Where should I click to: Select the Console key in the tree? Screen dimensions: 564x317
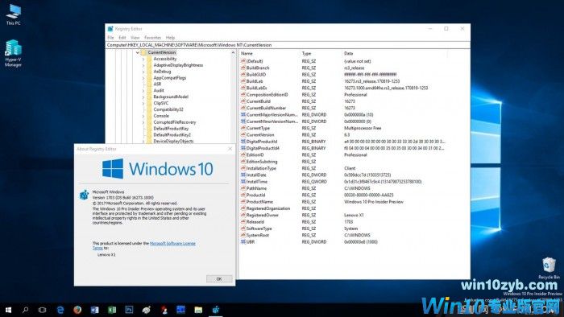pos(161,116)
